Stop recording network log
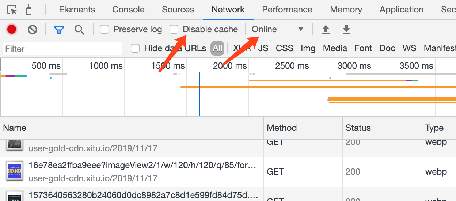456x201 pixels. 12,29
